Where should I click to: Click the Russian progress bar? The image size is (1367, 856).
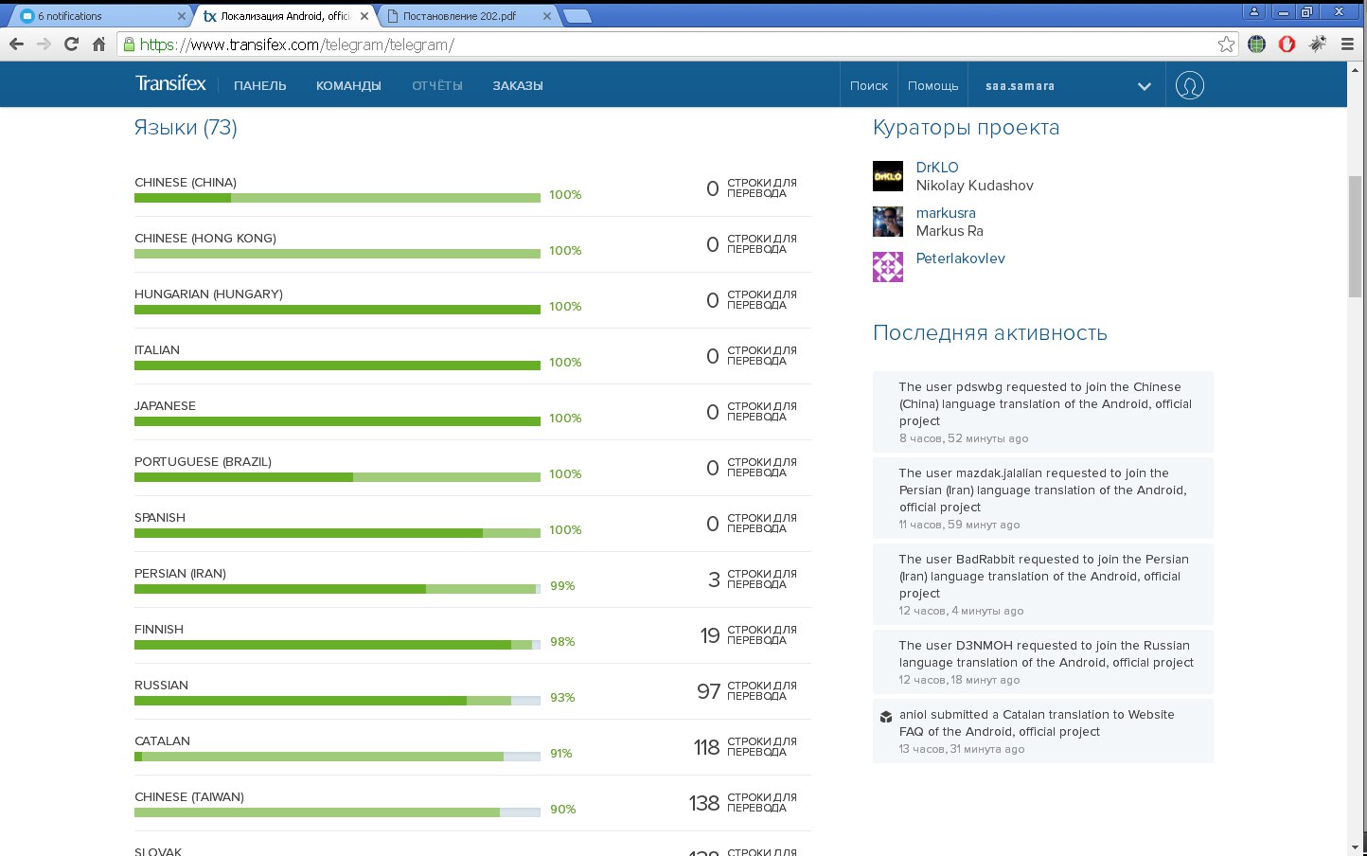pos(337,701)
